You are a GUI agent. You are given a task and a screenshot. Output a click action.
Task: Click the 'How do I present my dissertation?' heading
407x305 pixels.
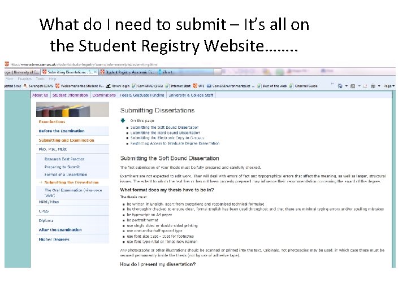click(158, 264)
